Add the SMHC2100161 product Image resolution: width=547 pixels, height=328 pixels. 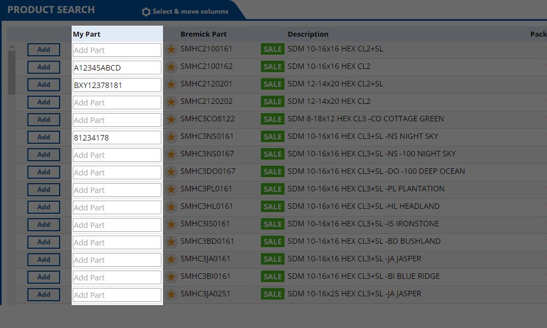[44, 50]
